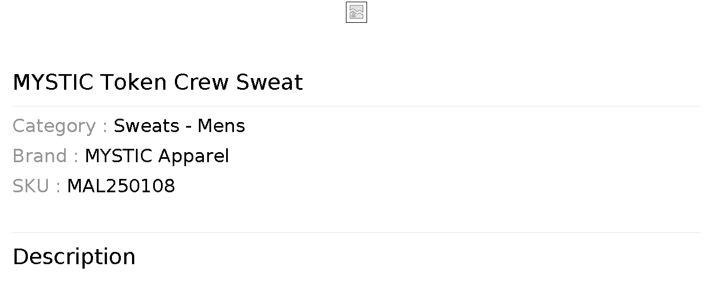Click the divider line above Description
The image size is (713, 282).
[x=356, y=232]
